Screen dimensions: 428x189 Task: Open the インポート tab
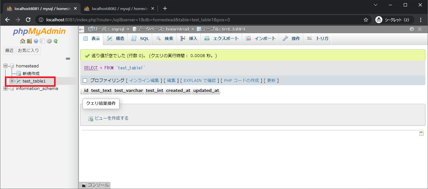click(260, 39)
